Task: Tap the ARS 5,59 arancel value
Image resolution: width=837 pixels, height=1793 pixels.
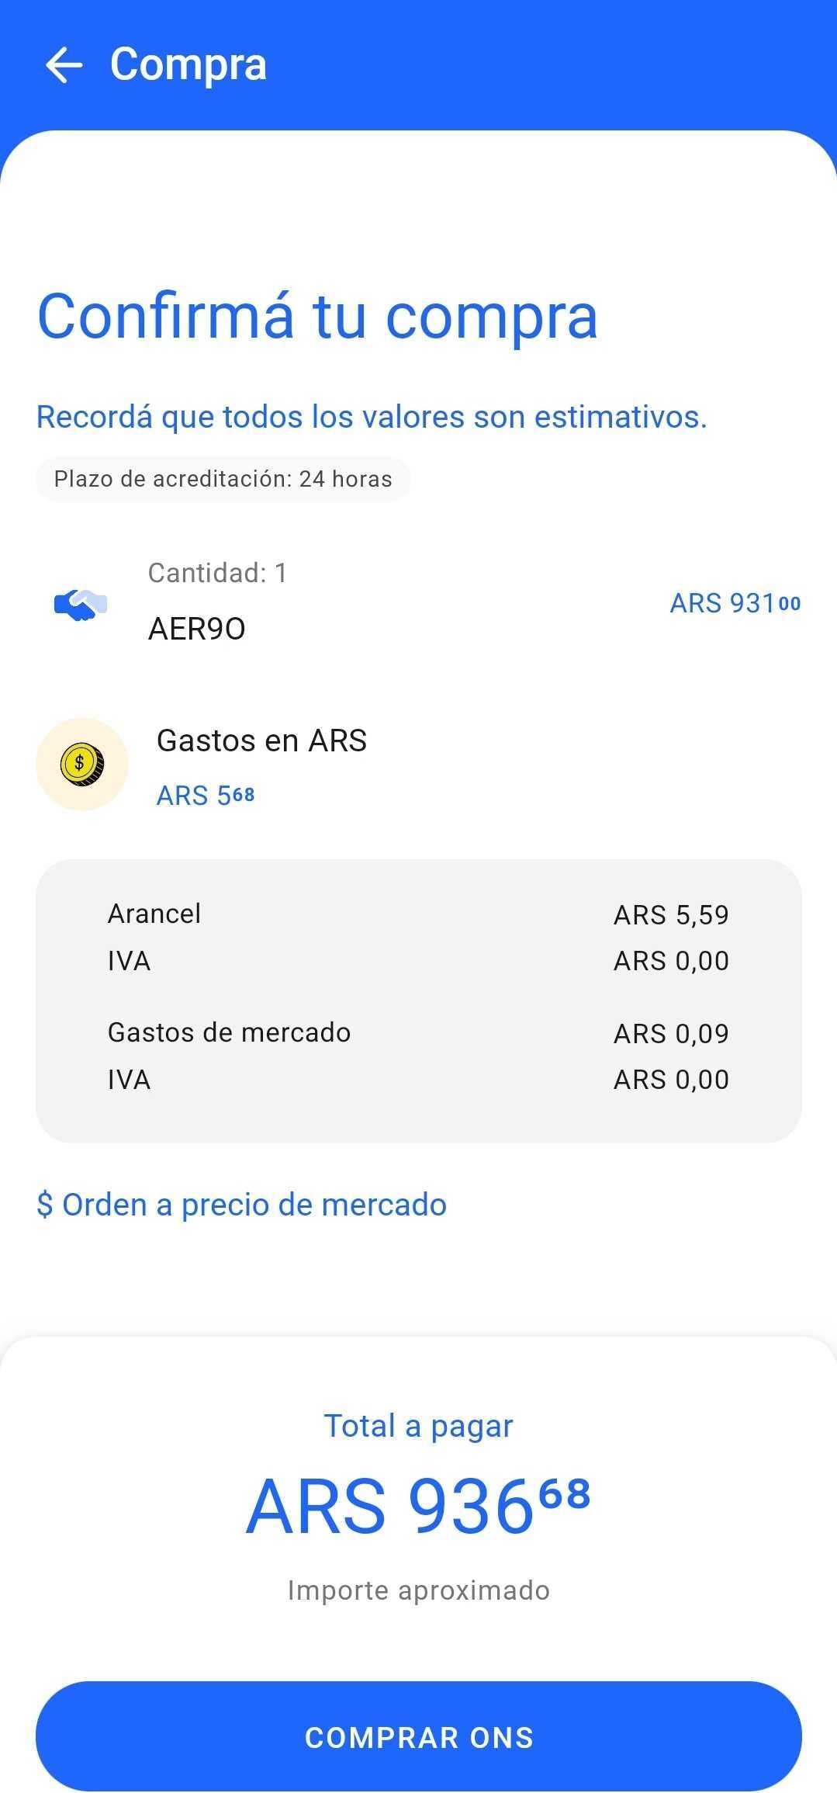Action: tap(672, 915)
